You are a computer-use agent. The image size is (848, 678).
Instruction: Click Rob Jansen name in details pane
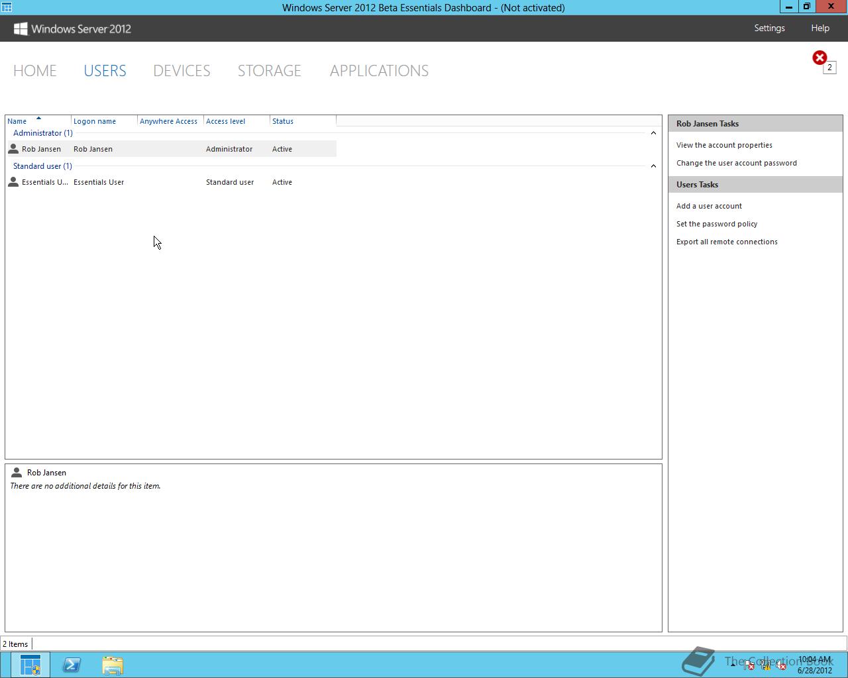[46, 473]
